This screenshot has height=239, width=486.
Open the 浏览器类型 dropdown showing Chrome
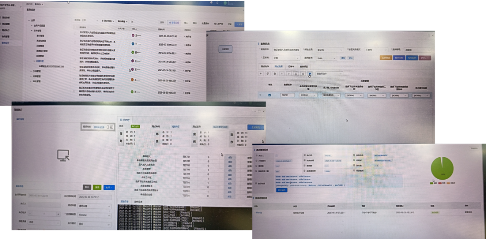coord(94,214)
